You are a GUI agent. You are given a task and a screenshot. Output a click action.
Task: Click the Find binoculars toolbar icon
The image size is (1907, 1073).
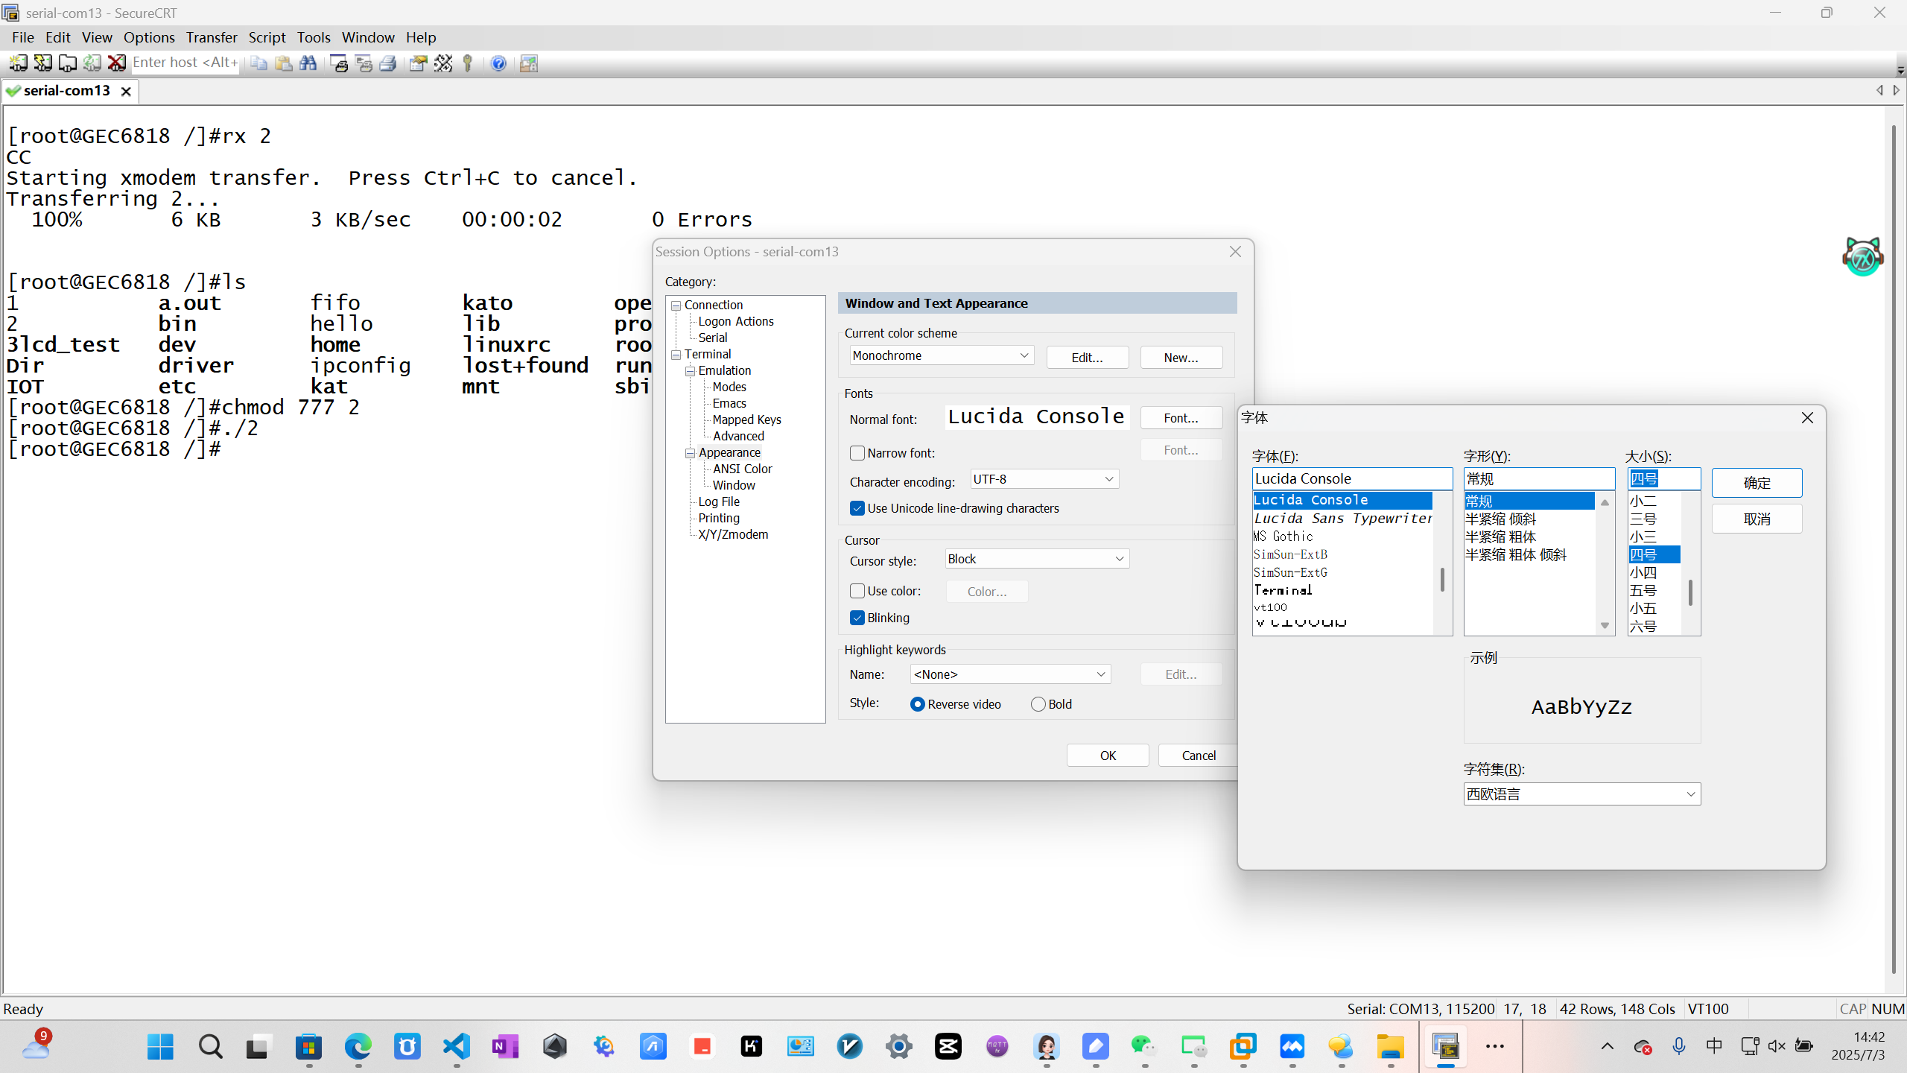[308, 63]
